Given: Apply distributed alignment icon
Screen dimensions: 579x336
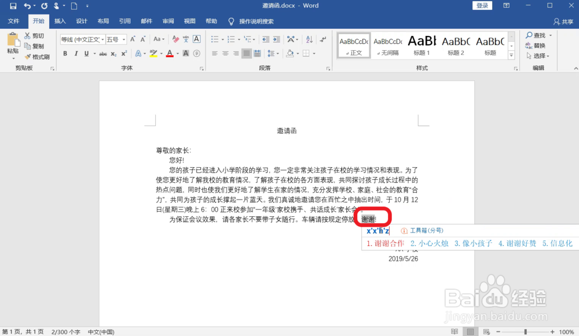Looking at the screenshot, I should click(258, 53).
